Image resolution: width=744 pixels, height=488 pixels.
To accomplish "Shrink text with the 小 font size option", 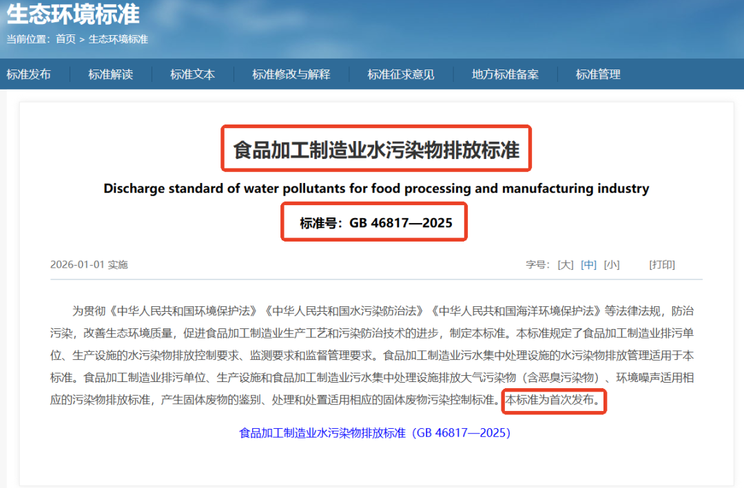I will pyautogui.click(x=612, y=264).
